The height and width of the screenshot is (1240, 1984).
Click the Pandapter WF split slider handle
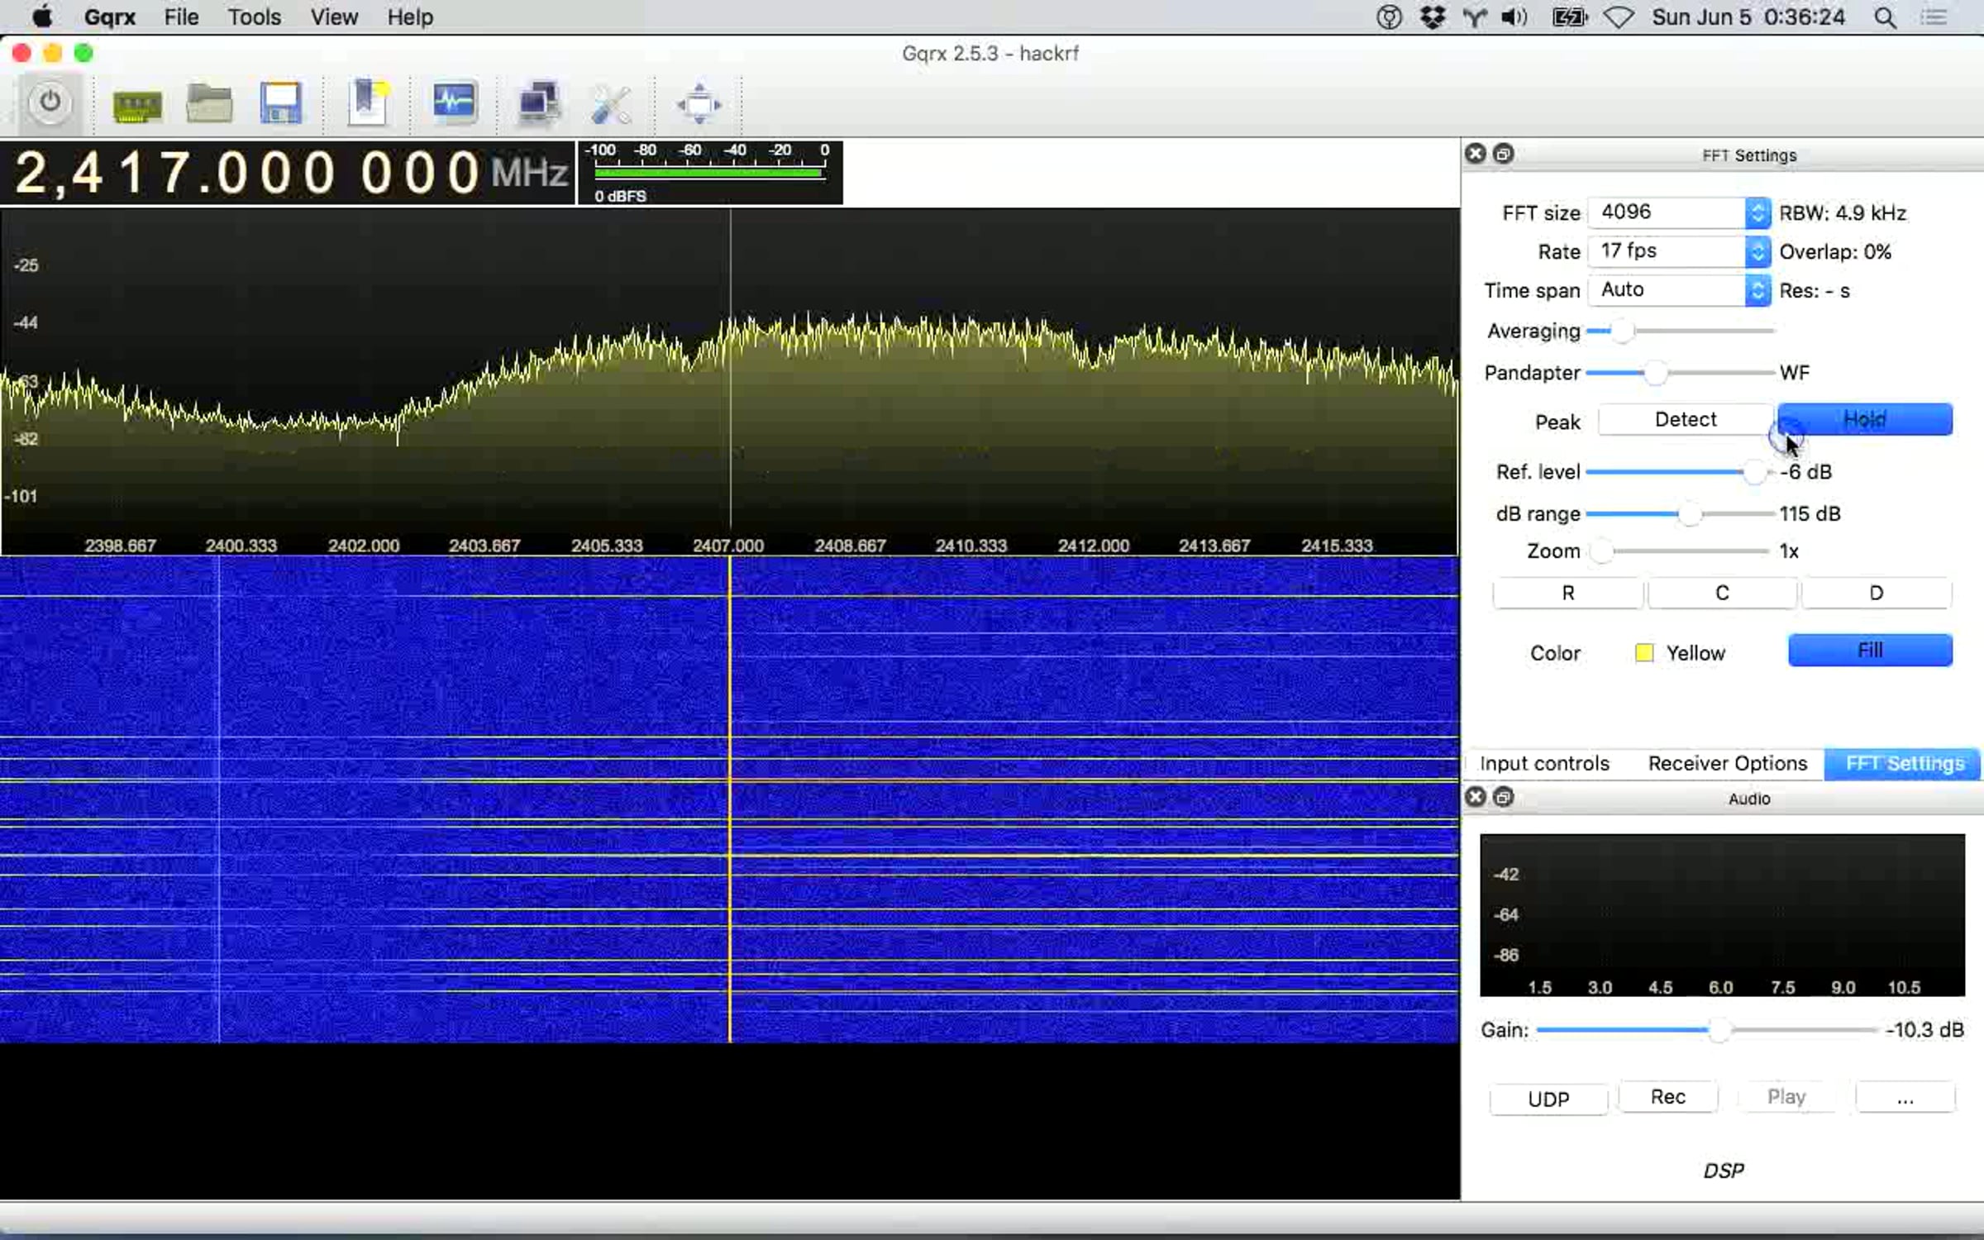pos(1655,373)
